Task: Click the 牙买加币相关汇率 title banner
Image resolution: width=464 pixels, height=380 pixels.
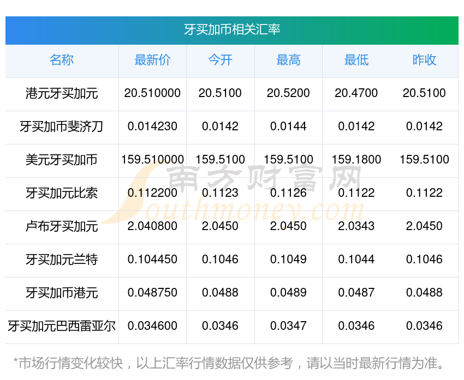Action: coord(232,29)
